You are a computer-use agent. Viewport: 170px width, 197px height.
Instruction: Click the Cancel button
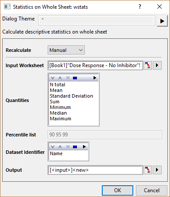click(152, 190)
